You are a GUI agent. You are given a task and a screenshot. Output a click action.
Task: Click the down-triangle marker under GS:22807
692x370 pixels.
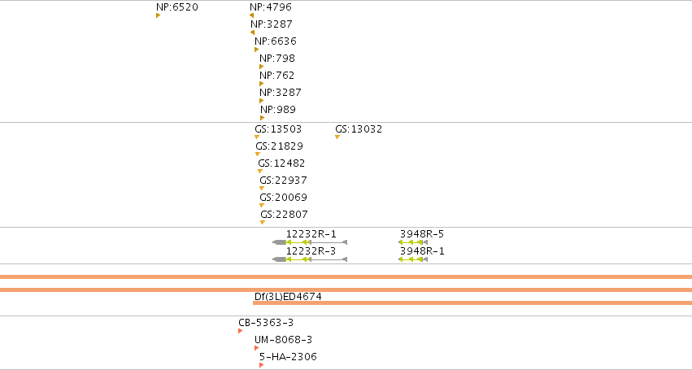tap(263, 223)
